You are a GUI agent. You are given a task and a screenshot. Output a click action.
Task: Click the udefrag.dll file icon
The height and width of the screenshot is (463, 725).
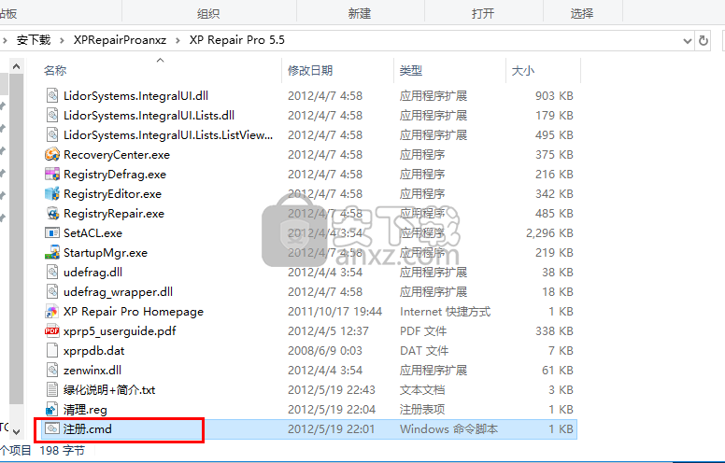tap(52, 273)
